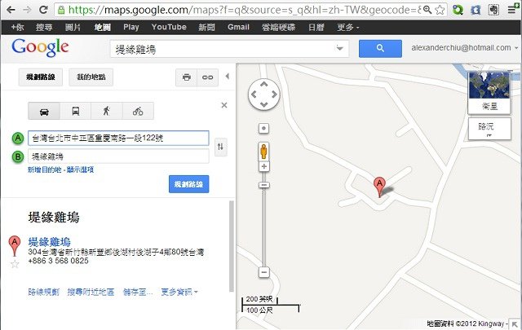
Task: Go back with browser back arrow
Action: pos(11,10)
